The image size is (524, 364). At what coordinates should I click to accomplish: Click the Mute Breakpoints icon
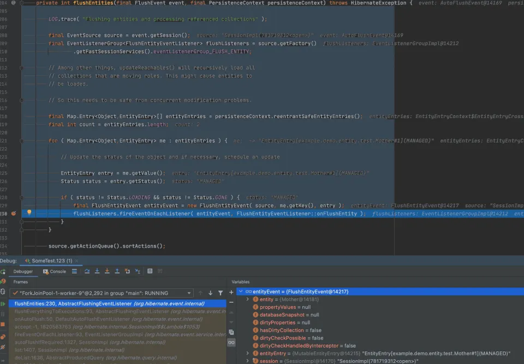point(3,347)
